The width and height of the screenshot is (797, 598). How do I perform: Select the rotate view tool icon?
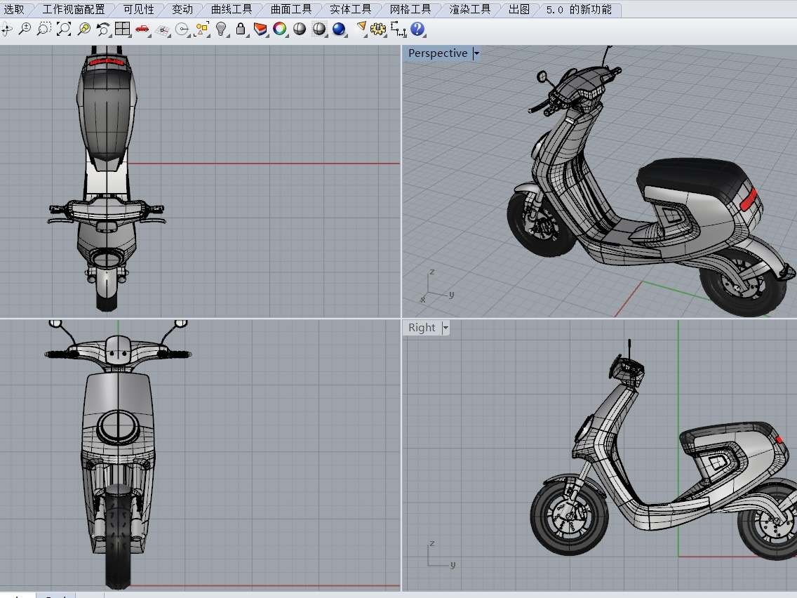coord(6,29)
